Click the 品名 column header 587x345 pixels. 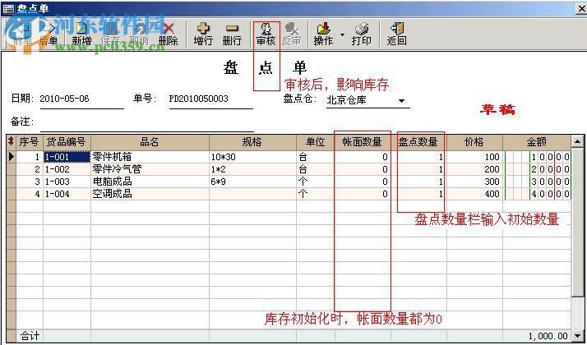point(150,142)
